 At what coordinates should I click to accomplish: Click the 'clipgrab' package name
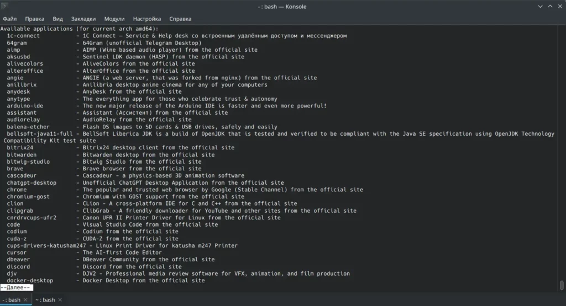pyautogui.click(x=20, y=211)
